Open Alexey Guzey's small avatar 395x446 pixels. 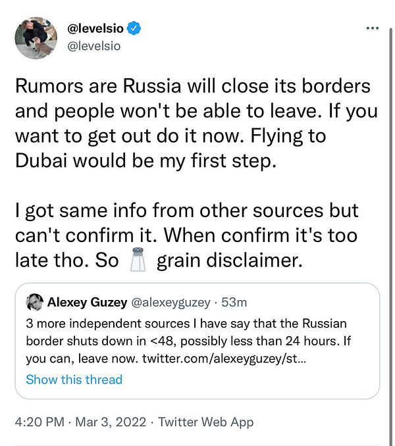click(35, 303)
